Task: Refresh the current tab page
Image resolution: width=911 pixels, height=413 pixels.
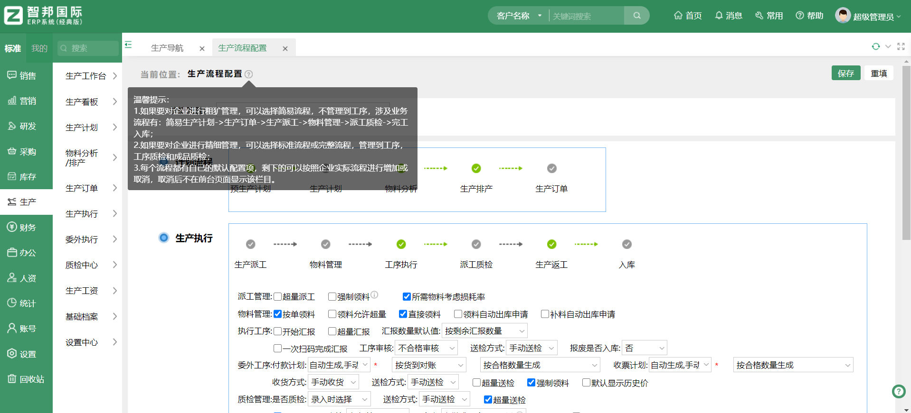Action: tap(875, 46)
